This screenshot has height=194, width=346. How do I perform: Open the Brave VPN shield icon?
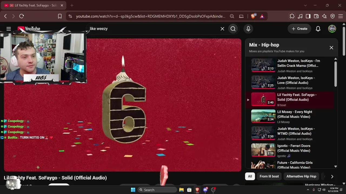pyautogui.click(x=332, y=16)
